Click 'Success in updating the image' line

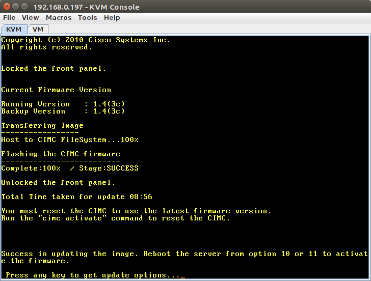pos(184,257)
